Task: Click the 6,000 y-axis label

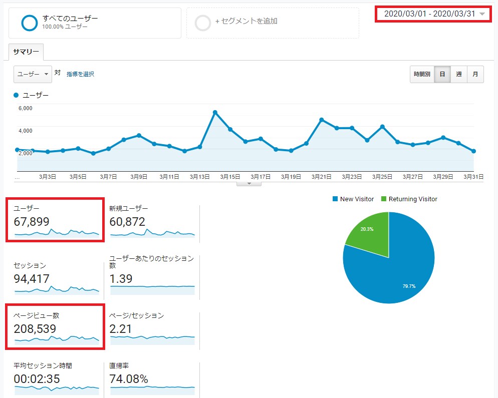Action: 26,108
